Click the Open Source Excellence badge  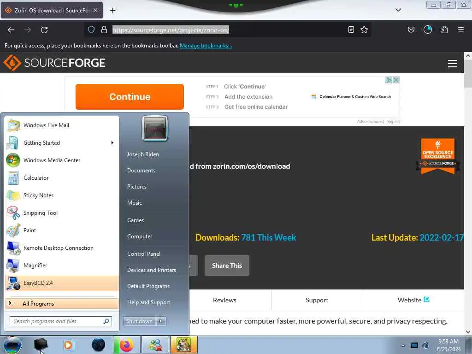(x=438, y=156)
